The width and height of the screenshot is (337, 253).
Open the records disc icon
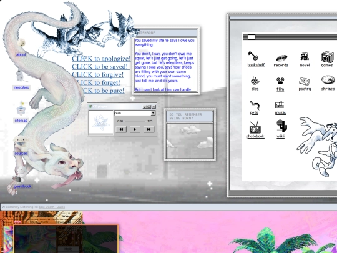click(281, 58)
